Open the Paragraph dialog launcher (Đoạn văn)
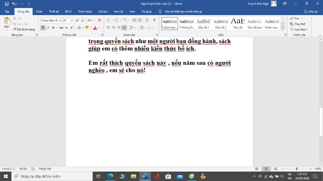Viewport: 323px width, 181px height. click(157, 35)
